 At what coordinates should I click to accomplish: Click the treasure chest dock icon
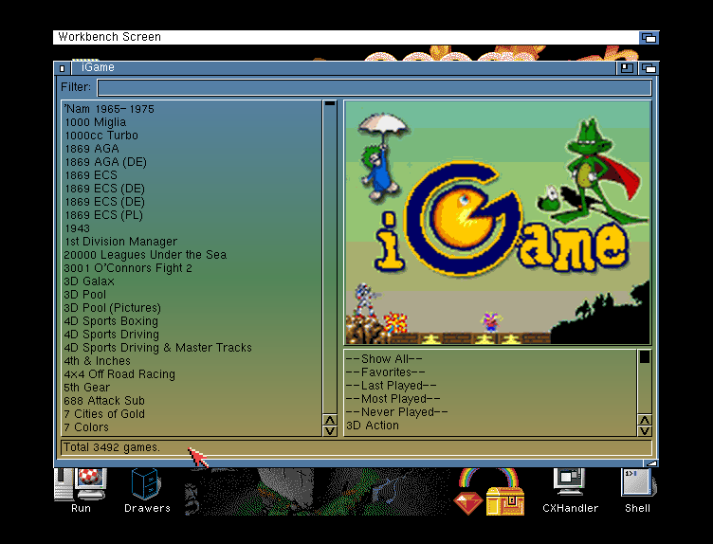tap(504, 499)
